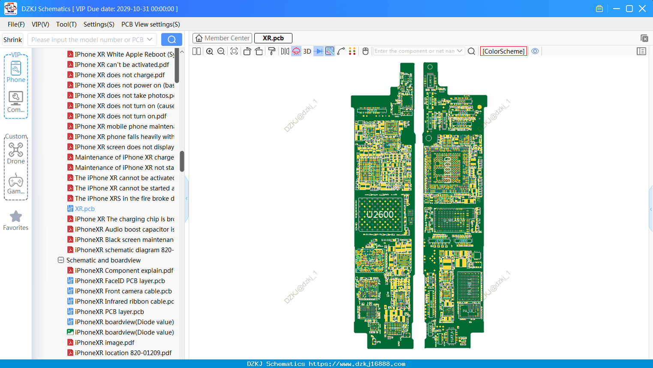Open iPhoneXR PCB layer.pcb

[109, 312]
